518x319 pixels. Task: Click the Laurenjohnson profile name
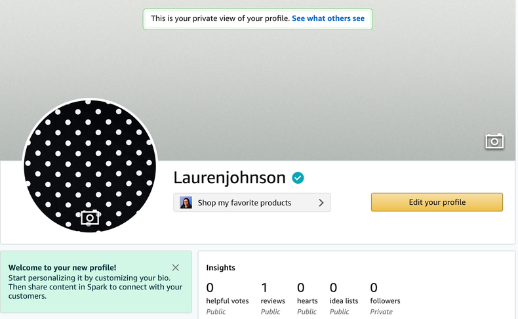pos(229,178)
